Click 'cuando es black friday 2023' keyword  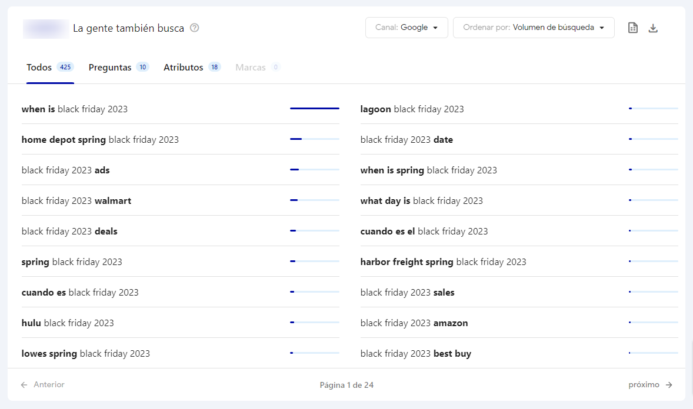80,293
